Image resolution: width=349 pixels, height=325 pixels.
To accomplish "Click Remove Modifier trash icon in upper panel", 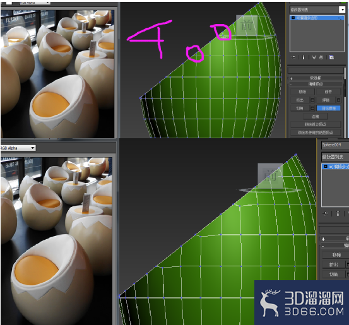I will (321, 57).
